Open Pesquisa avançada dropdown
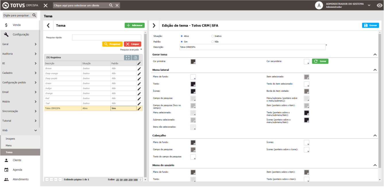384x187 pixels. pyautogui.click(x=131, y=49)
